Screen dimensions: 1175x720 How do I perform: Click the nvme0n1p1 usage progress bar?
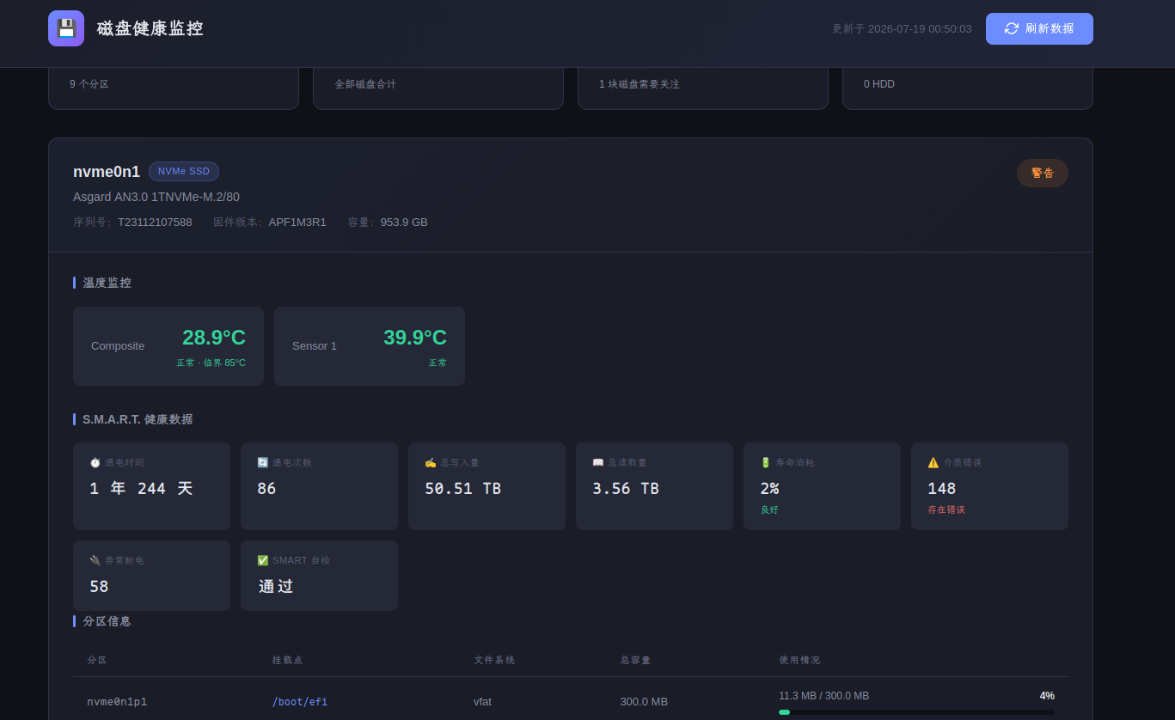916,712
